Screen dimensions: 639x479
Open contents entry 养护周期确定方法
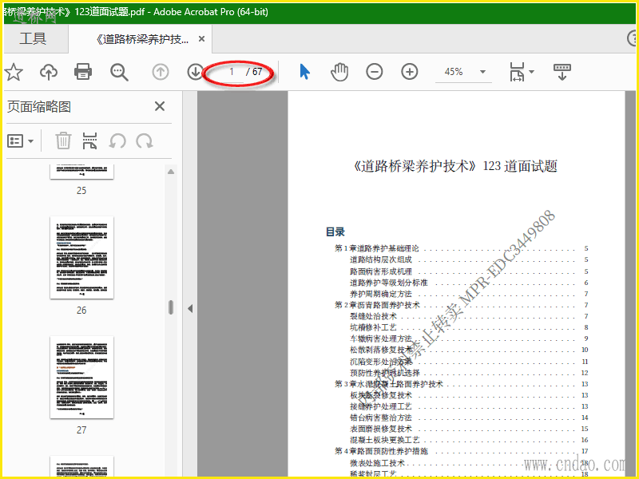coord(381,294)
